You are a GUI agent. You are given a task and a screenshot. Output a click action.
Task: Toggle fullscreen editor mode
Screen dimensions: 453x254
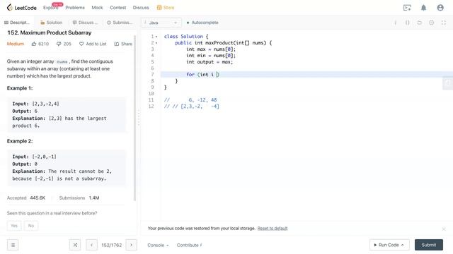444,23
